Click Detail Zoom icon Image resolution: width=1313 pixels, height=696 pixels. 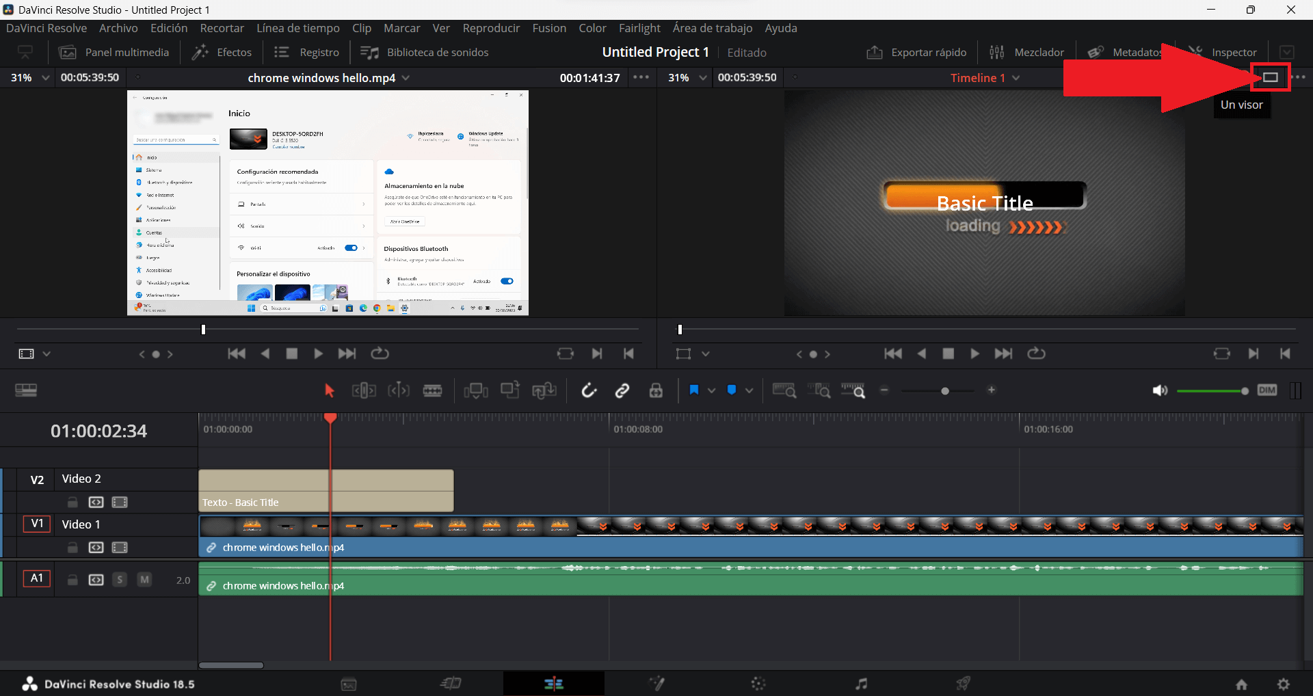(x=819, y=390)
